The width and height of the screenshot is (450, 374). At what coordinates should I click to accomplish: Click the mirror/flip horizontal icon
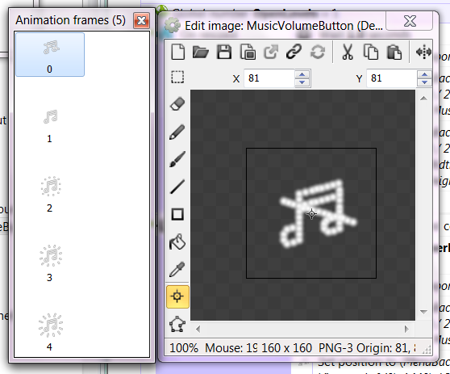click(x=423, y=52)
